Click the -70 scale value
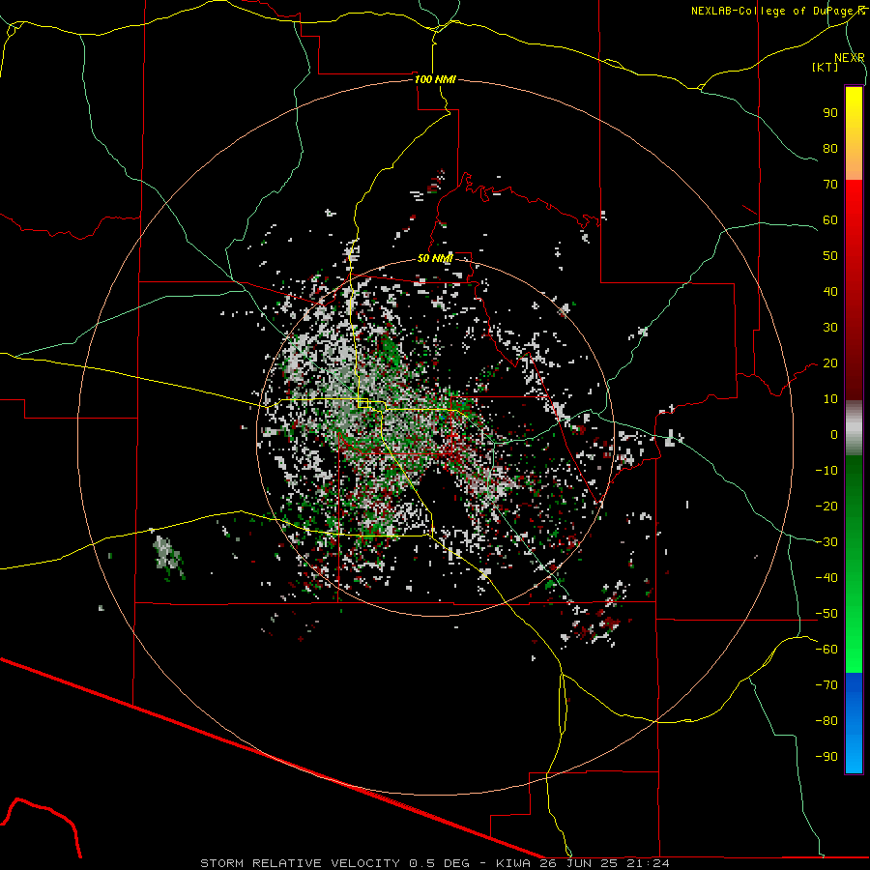870x870 pixels. click(826, 685)
